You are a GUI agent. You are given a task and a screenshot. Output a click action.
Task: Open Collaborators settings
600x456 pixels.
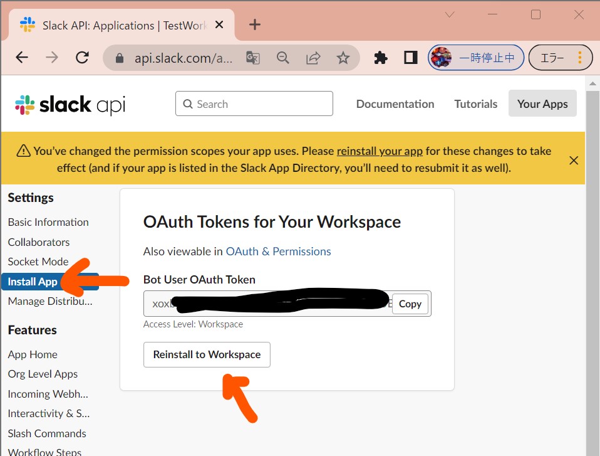click(39, 242)
